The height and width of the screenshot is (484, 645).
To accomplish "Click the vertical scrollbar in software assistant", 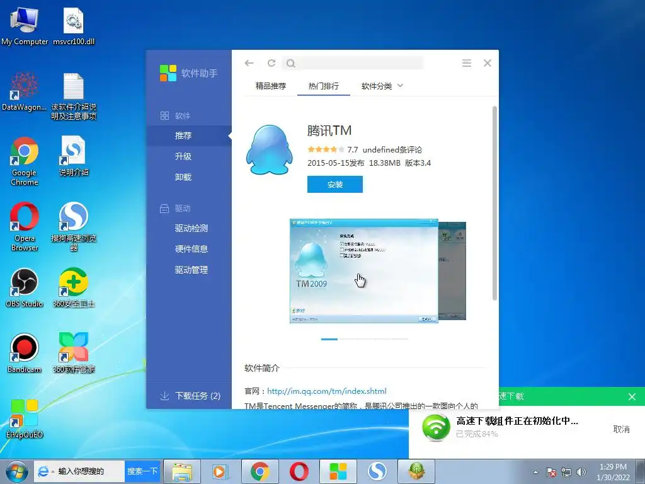I will coord(494,204).
